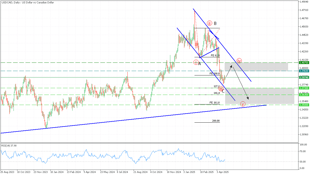Click the 18 Nov 2024 date label
The width and height of the screenshot is (312, 175).
point(174,172)
